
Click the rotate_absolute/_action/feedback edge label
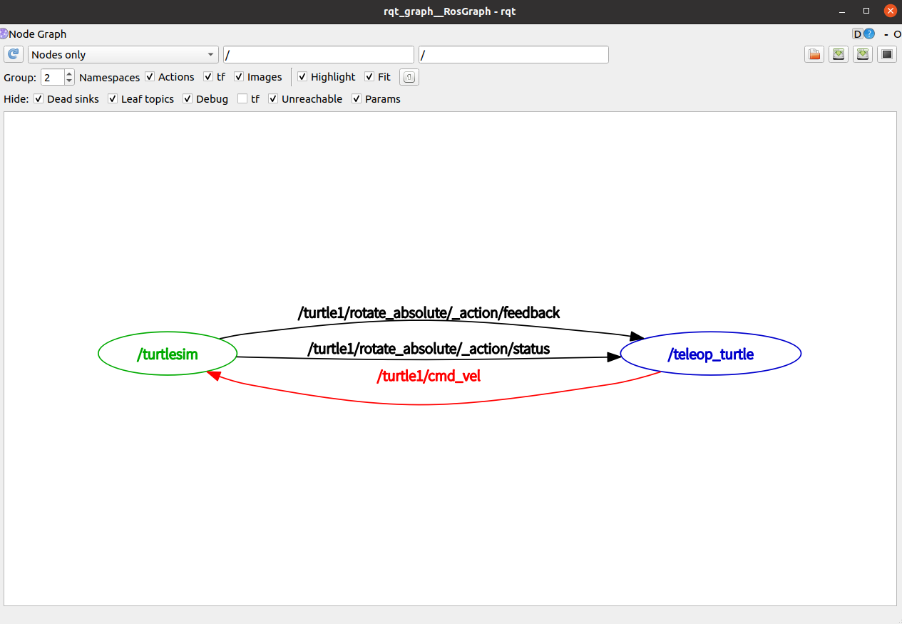429,312
